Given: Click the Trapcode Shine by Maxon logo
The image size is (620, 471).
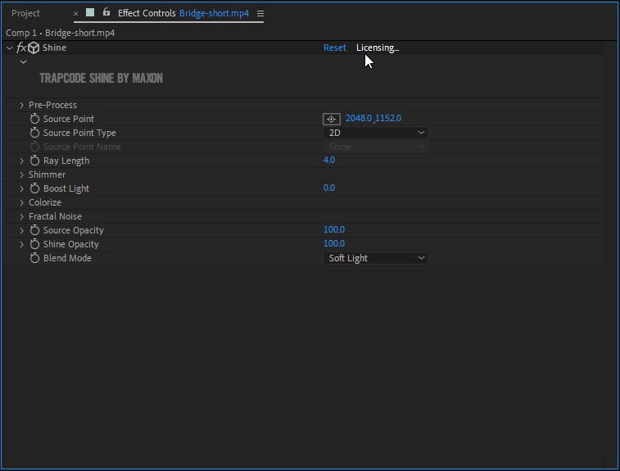Looking at the screenshot, I should (102, 79).
